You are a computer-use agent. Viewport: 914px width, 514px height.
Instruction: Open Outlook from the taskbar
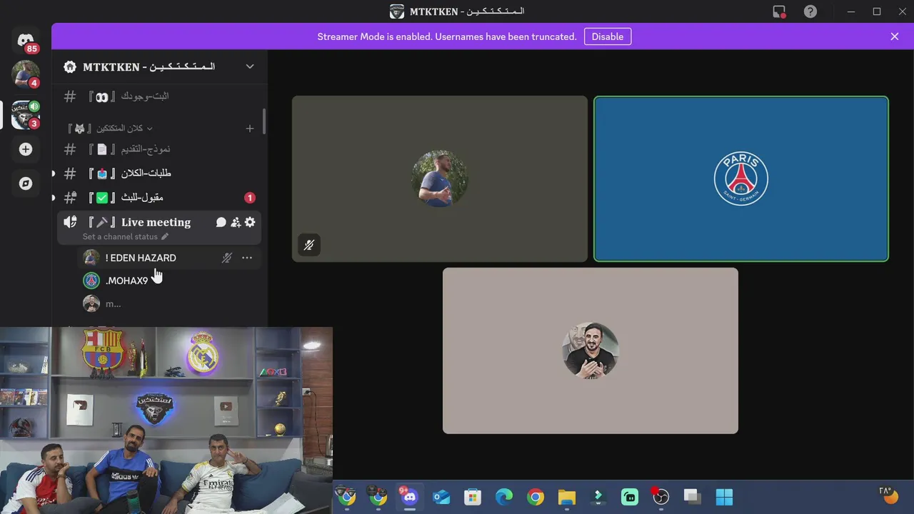point(441,497)
